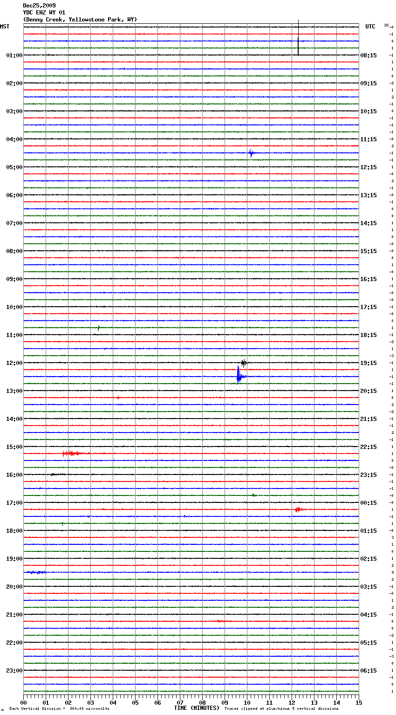The height and width of the screenshot is (715, 396).
Task: Select the '08:00' MST hour label
Action: 14,251
